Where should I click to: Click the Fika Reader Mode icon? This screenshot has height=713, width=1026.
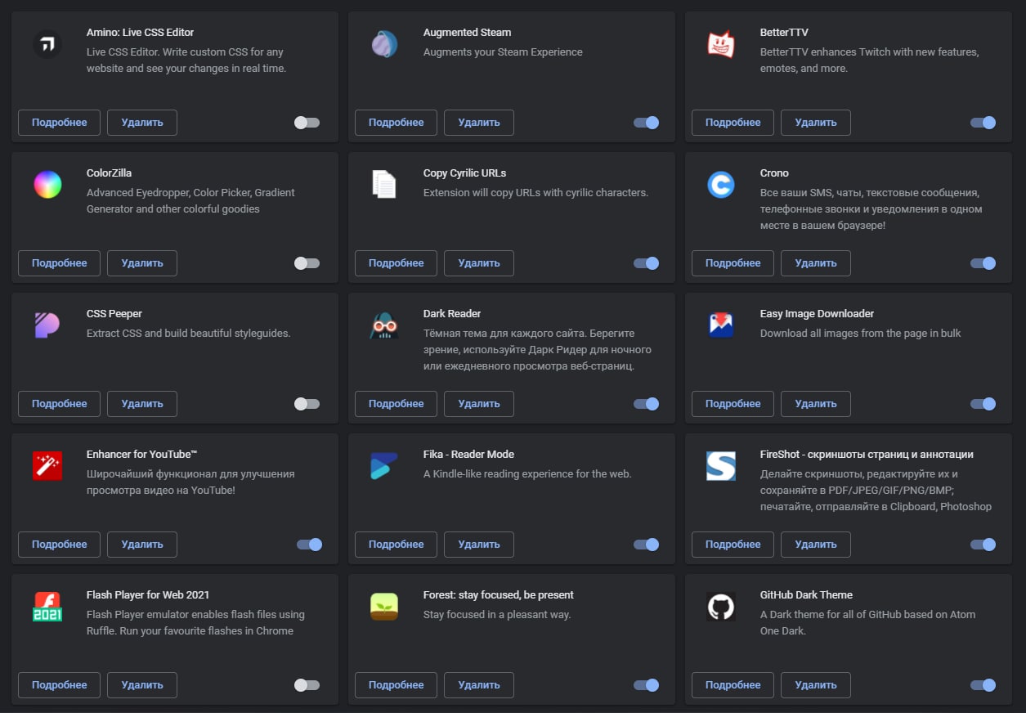point(384,466)
